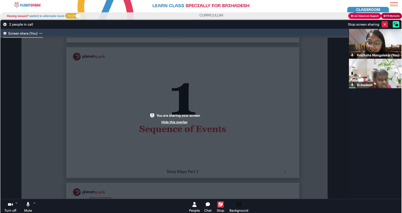402x213 pixels.
Task: Open the People panel
Action: [194, 207]
